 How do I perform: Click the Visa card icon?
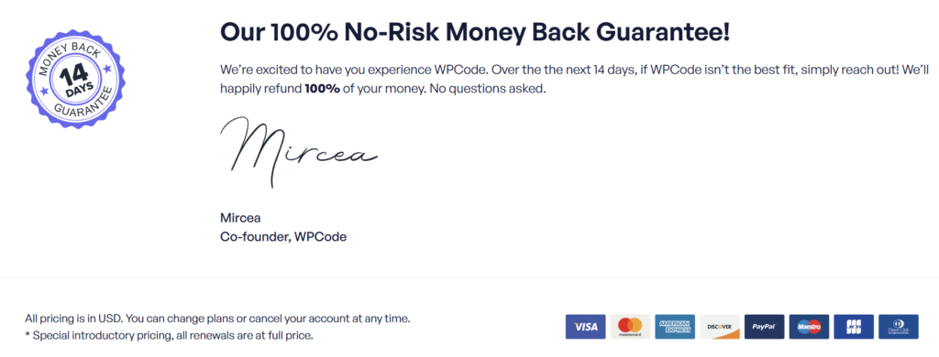(x=585, y=327)
